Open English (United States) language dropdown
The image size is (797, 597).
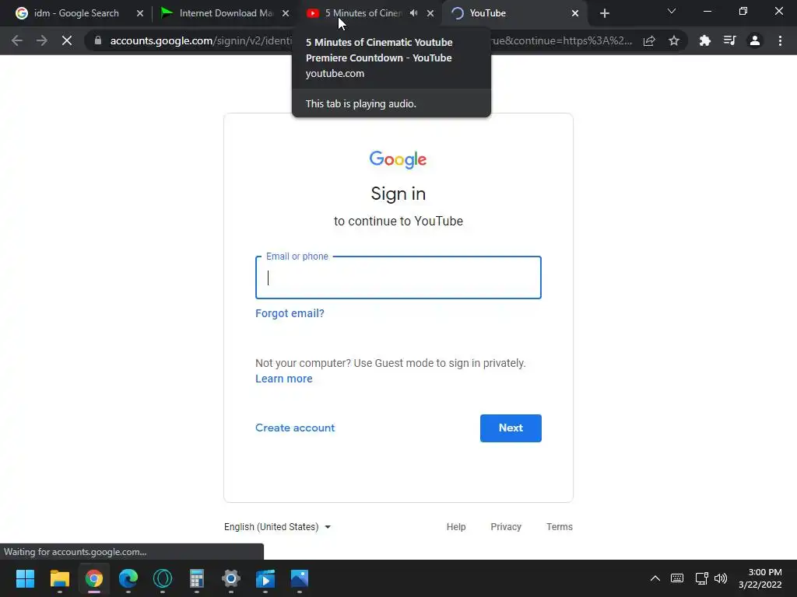tap(278, 527)
